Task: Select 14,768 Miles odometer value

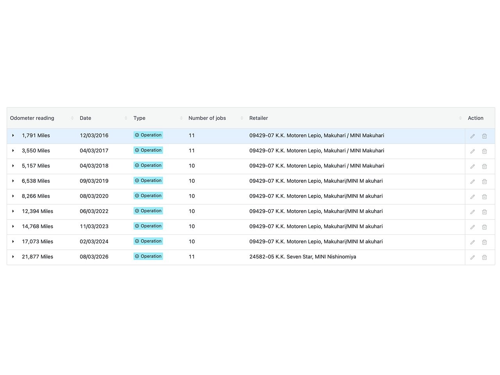Action: [37, 226]
